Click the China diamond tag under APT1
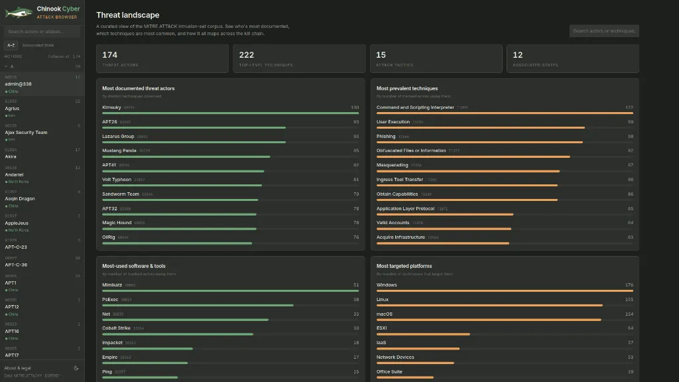Image resolution: width=679 pixels, height=382 pixels. click(x=12, y=290)
